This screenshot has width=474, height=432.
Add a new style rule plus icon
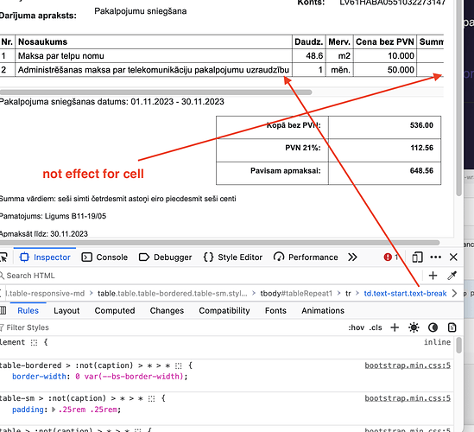(x=395, y=327)
